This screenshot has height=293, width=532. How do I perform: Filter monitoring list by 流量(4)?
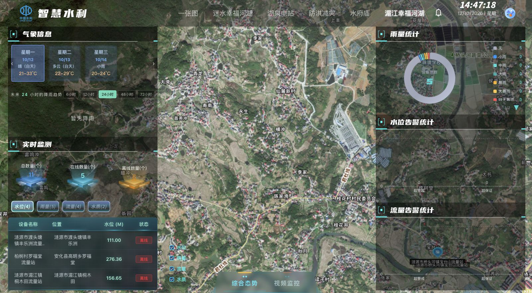[73, 206]
